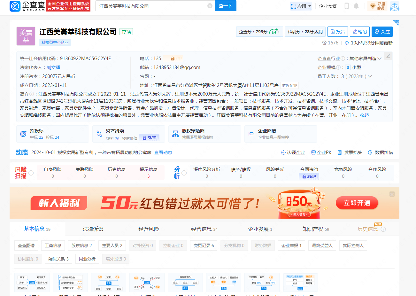Click the Qcc.com logo icon
Screen dimensions: 416x296
coord(15,6)
